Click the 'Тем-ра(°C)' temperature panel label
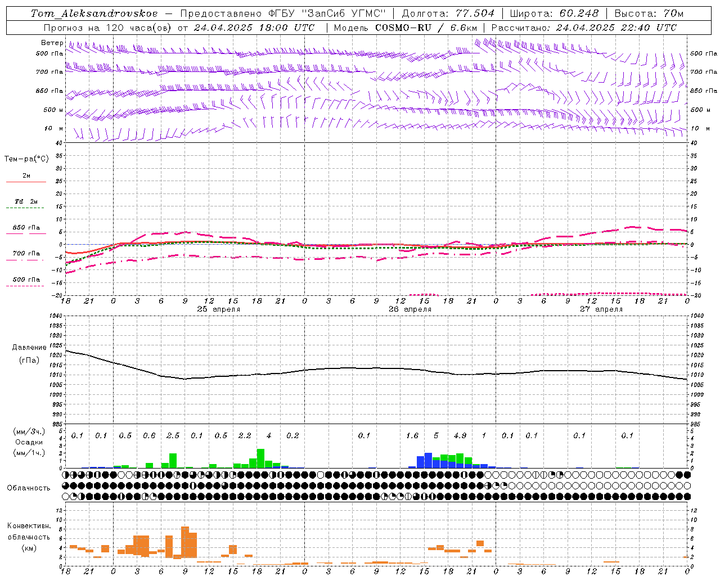Screen dimensions: 720x576 point(26,159)
